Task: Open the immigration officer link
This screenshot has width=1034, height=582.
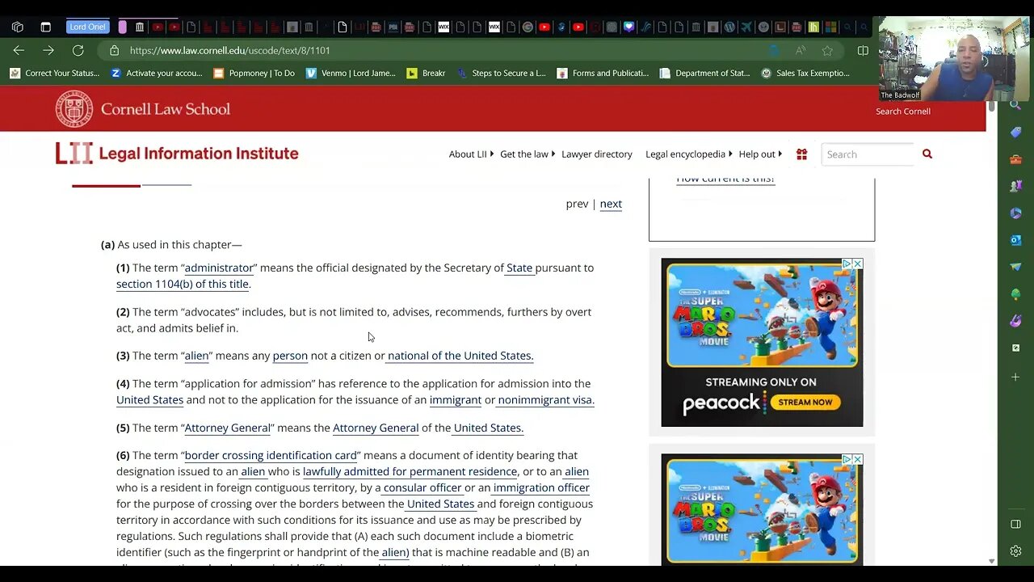Action: point(540,487)
